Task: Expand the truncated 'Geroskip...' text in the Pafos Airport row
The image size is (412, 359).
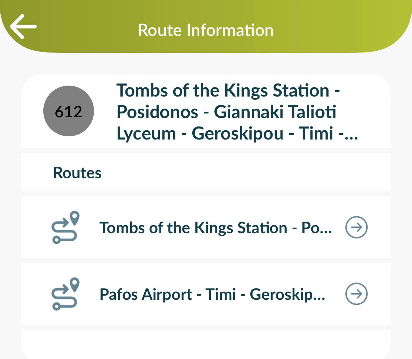Action: 287,294
